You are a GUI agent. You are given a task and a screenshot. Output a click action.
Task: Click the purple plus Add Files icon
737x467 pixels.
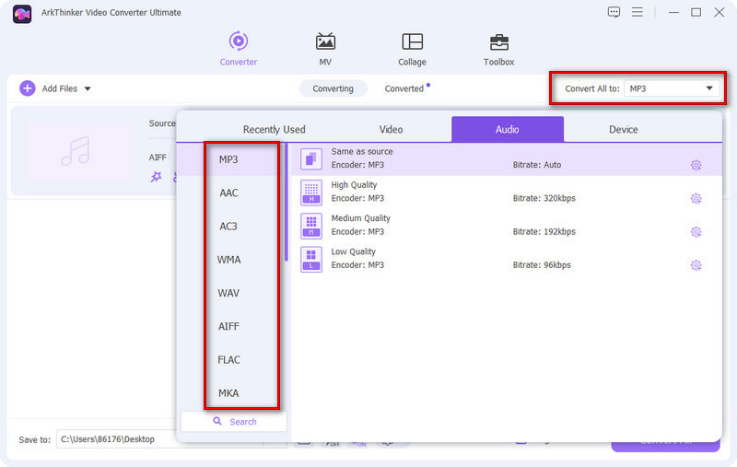click(28, 88)
